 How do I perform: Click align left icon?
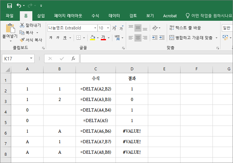coord(131,38)
